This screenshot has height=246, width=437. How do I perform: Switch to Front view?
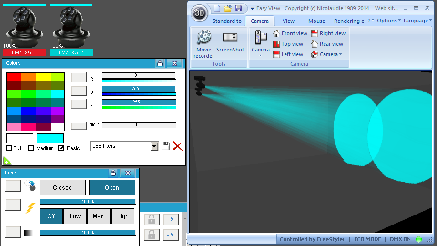(290, 33)
